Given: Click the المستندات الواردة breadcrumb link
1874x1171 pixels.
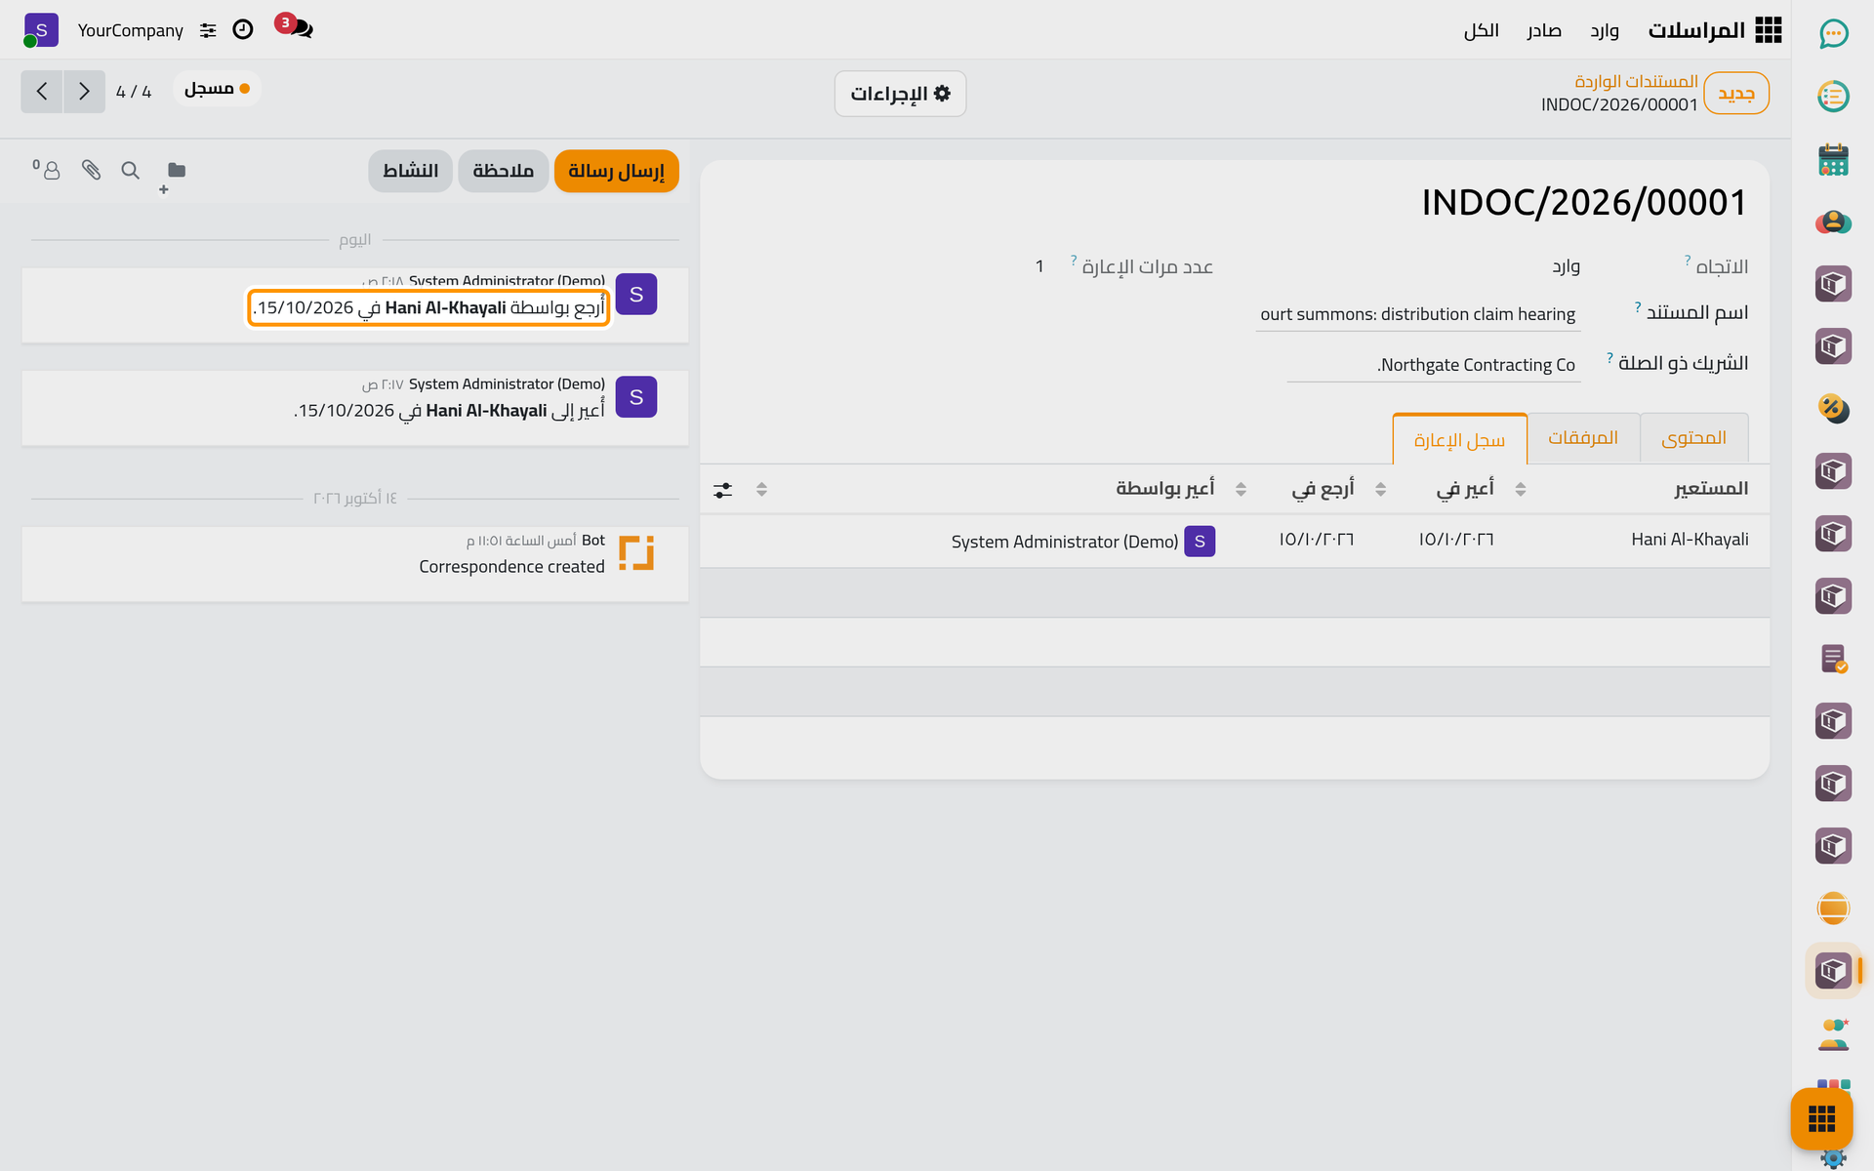Looking at the screenshot, I should pos(1636,81).
